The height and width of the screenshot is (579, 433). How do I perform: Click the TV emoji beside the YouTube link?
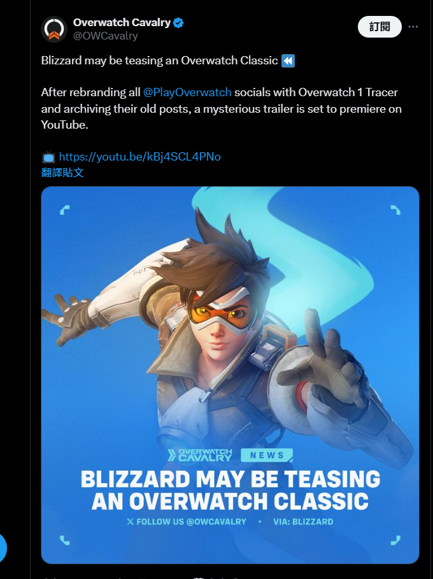click(48, 157)
